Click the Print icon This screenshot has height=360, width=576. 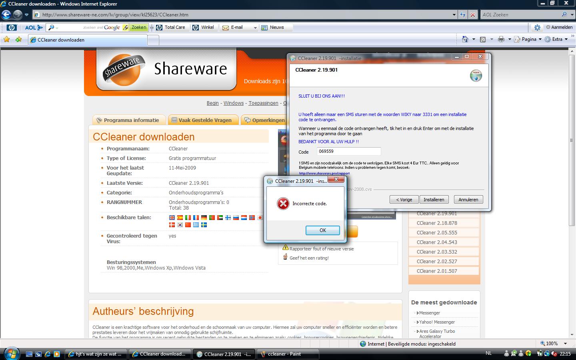[501, 39]
